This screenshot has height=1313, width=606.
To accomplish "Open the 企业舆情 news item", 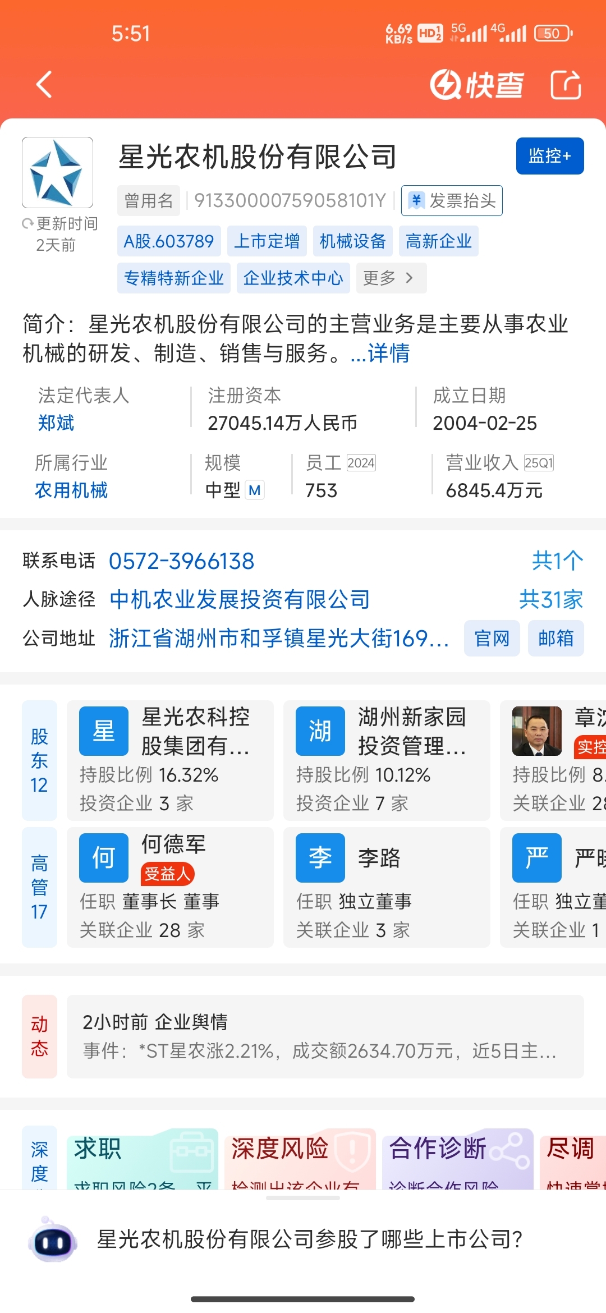I will [325, 1036].
